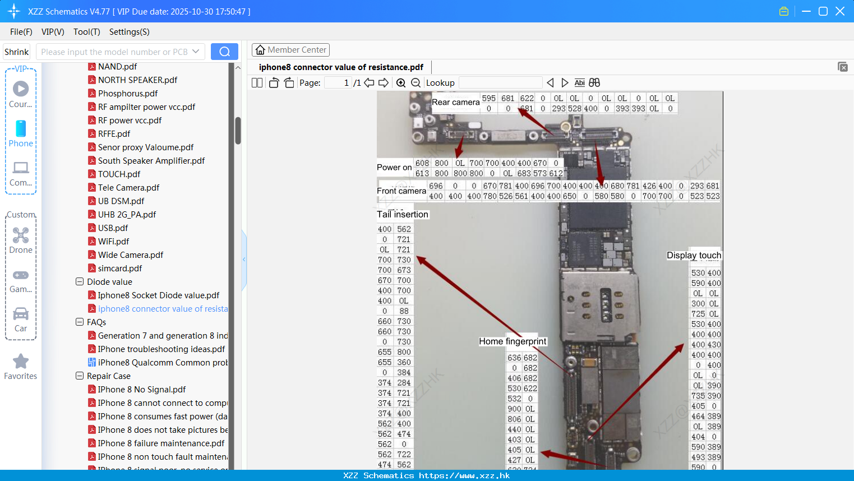Open NORTH SPEAKER.pdf
Image resolution: width=854 pixels, height=481 pixels.
137,80
